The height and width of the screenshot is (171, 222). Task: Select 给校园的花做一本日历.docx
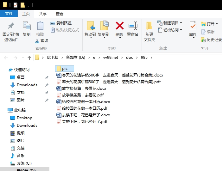[x=83, y=101]
